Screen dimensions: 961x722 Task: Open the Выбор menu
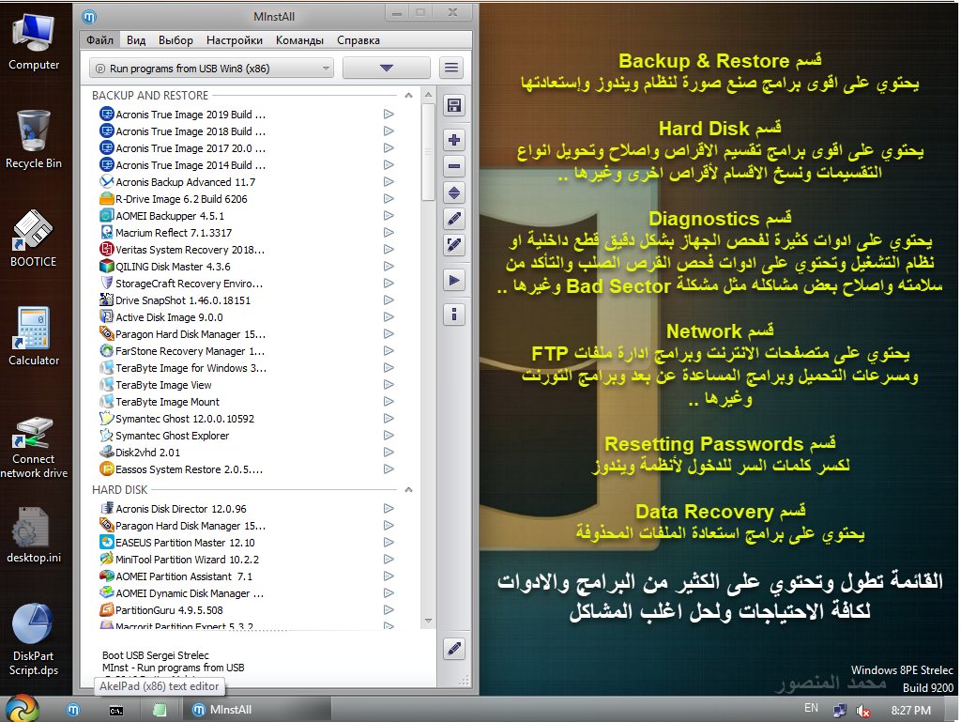coord(175,39)
